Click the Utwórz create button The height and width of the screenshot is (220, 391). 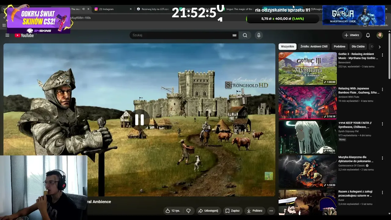(x=352, y=35)
